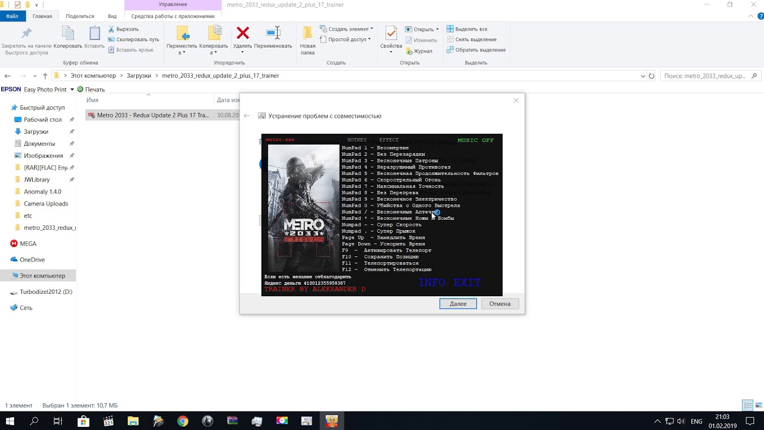Switch to details view in the status bar
764x430 pixels.
[747, 406]
